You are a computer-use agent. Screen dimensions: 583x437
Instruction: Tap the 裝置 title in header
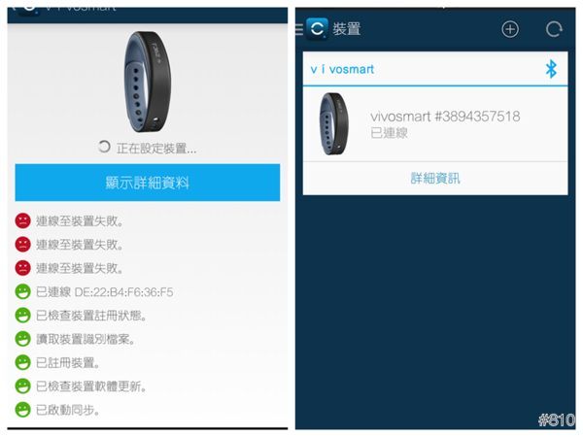(x=347, y=29)
